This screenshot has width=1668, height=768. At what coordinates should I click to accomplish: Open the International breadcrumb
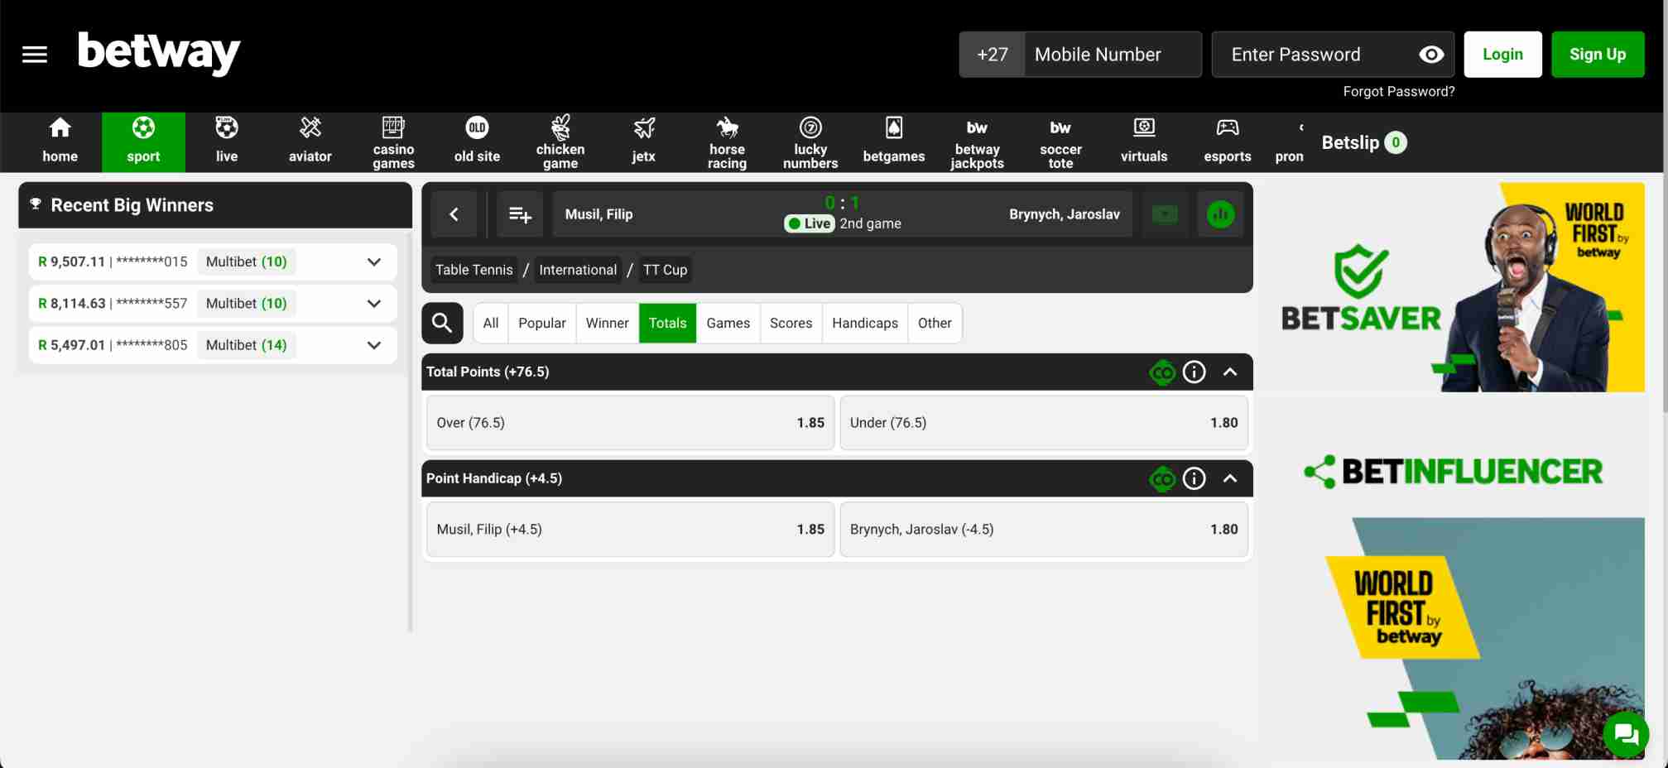coord(578,270)
